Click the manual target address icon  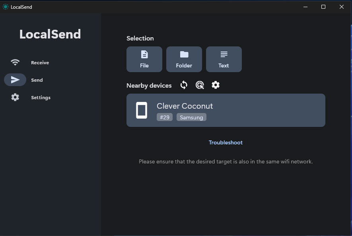point(200,85)
